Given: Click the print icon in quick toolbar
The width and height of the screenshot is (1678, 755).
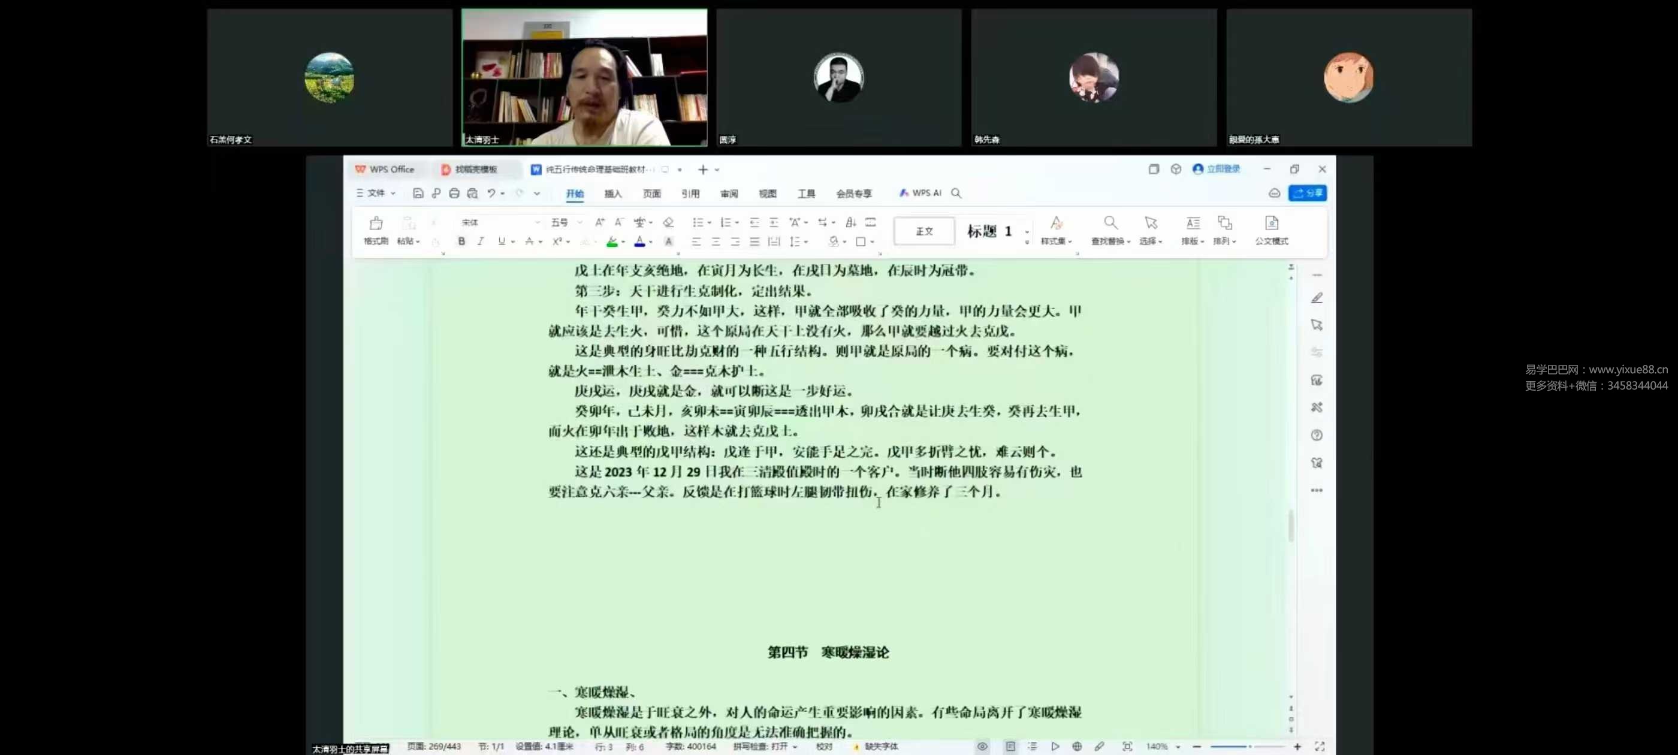Looking at the screenshot, I should (454, 193).
